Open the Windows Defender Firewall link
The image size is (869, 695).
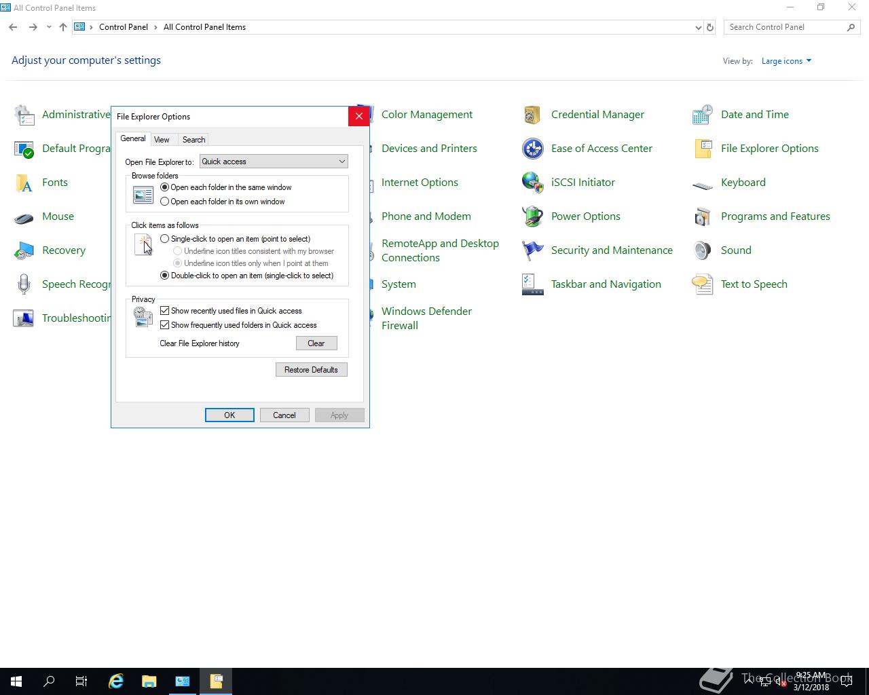tap(426, 318)
